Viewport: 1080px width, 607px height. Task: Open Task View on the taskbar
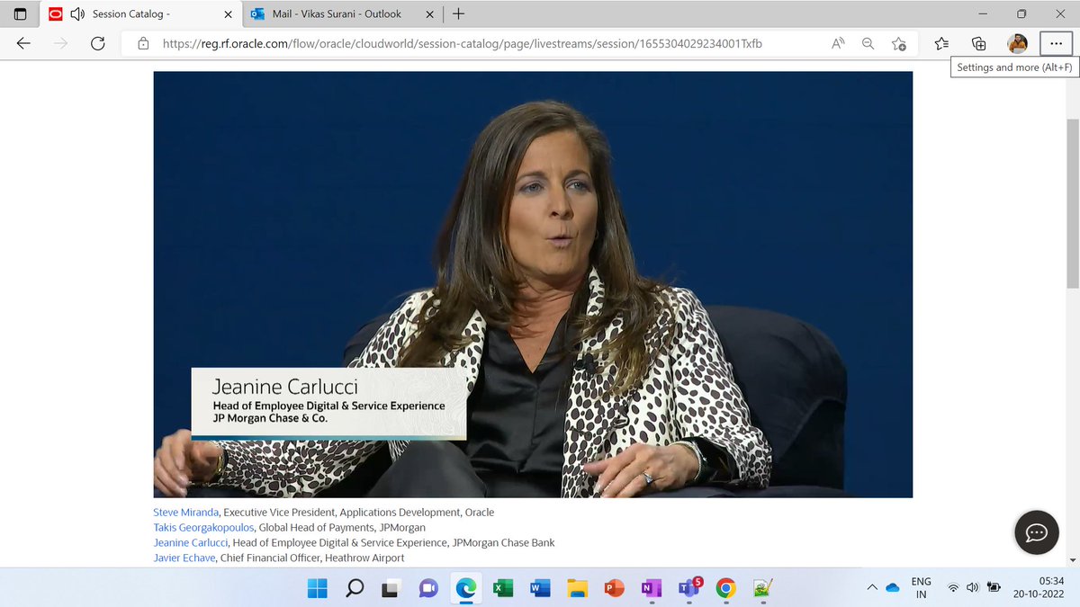(x=391, y=588)
